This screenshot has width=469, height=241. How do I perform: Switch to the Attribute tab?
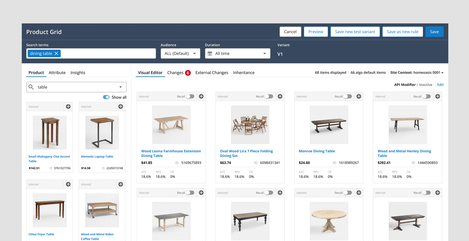click(57, 73)
